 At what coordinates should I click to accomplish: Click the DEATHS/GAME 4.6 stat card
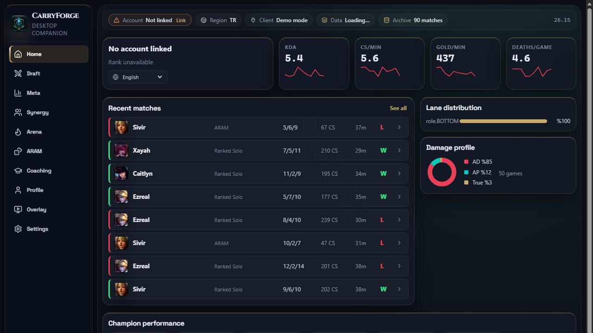click(541, 63)
